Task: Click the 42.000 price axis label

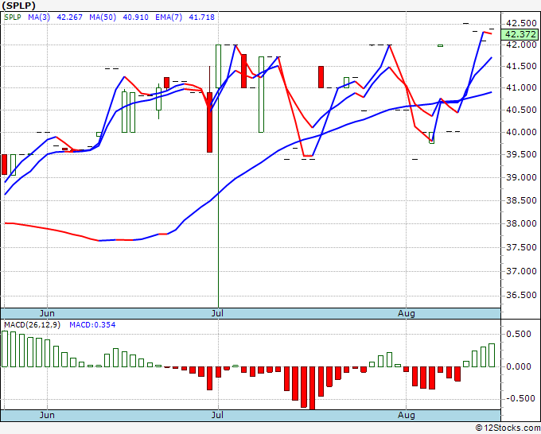Action: coord(521,45)
